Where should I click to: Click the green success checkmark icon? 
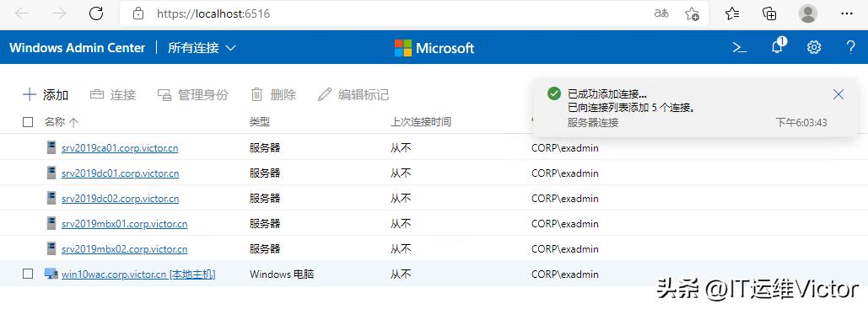tap(553, 93)
